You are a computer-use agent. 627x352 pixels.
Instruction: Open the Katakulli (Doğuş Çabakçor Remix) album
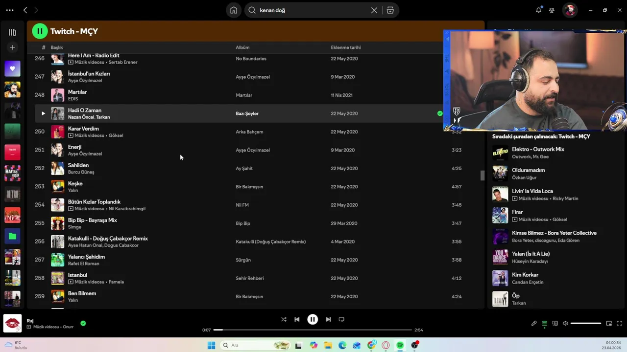click(270, 242)
